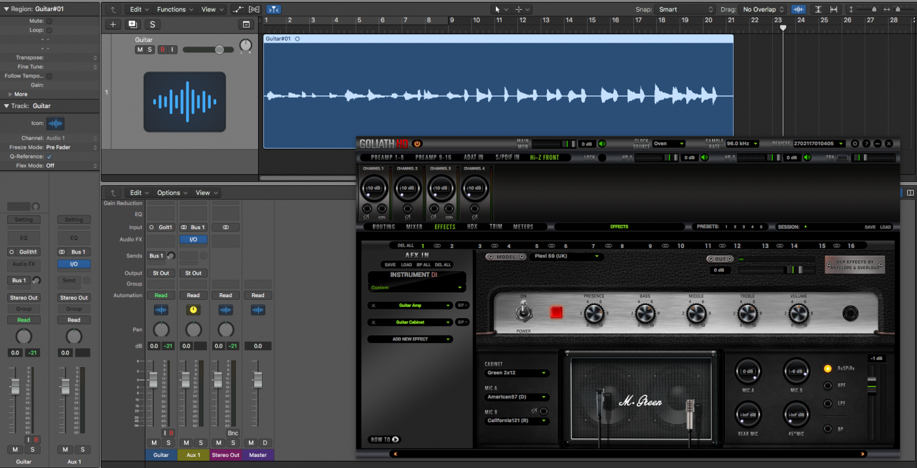Click the duplicate track icon
The height and width of the screenshot is (468, 917).
(x=133, y=24)
